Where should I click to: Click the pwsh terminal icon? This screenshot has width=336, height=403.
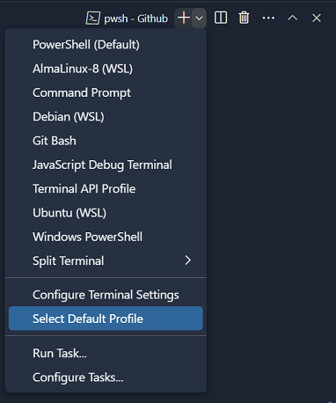(x=93, y=18)
